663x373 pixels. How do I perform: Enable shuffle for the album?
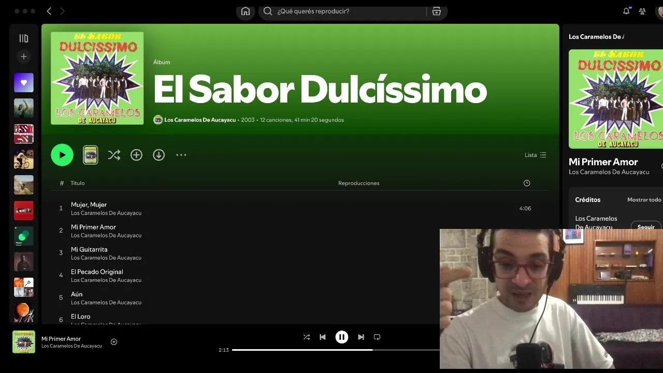(x=114, y=155)
